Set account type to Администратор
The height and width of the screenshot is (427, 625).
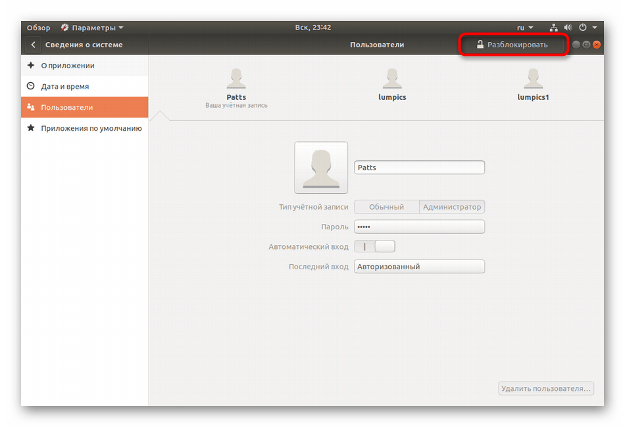coord(452,207)
